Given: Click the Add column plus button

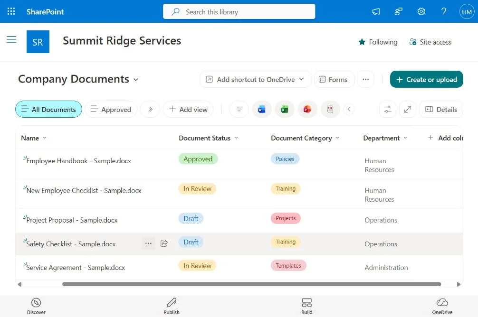Looking at the screenshot, I should pyautogui.click(x=445, y=138).
